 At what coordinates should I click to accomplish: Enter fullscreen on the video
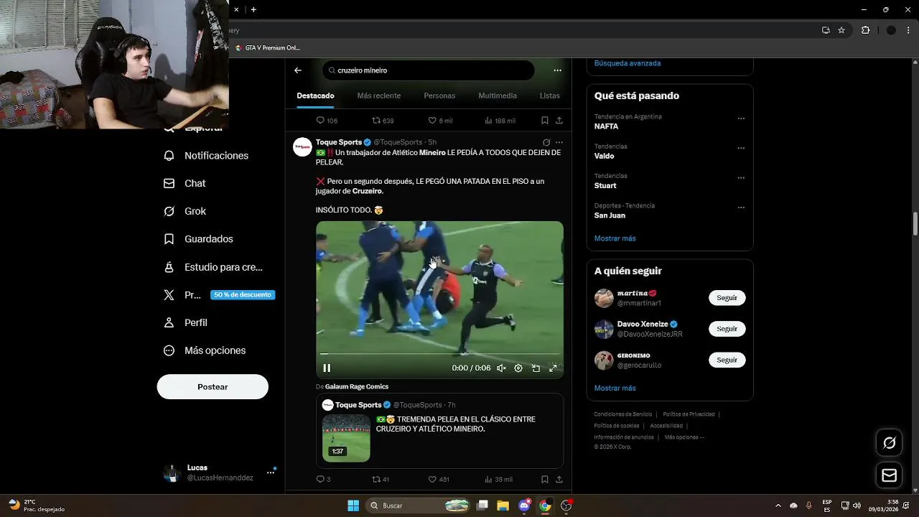click(553, 368)
